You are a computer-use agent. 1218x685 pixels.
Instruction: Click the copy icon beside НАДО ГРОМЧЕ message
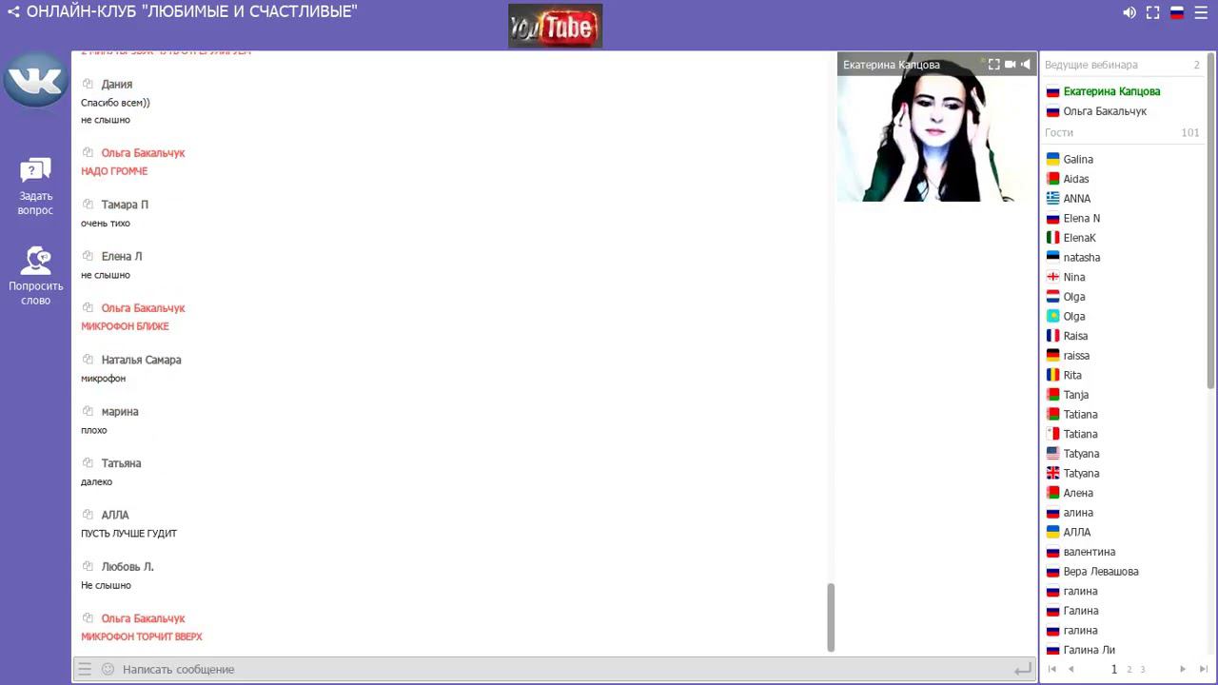(88, 152)
